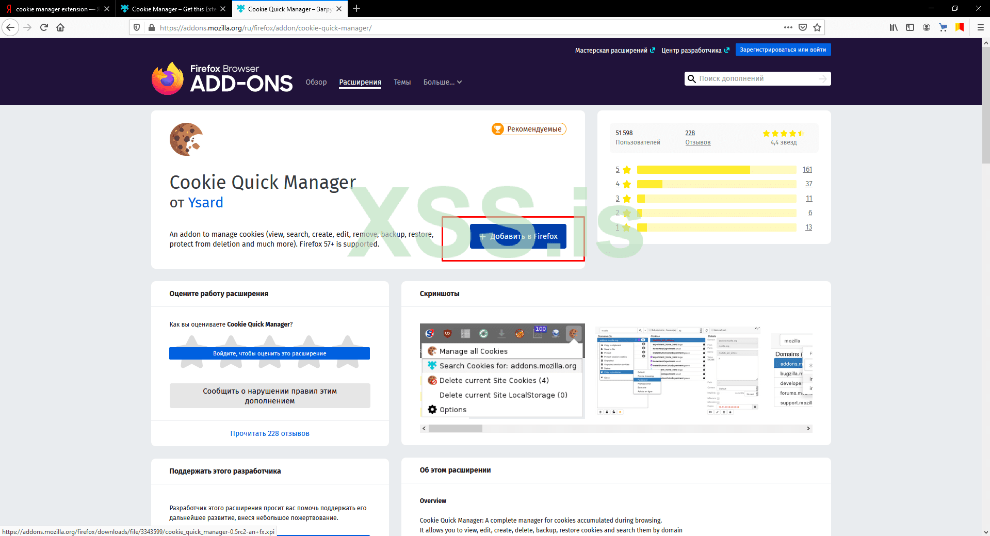
Task: Show tracking protection shield info
Action: point(137,27)
